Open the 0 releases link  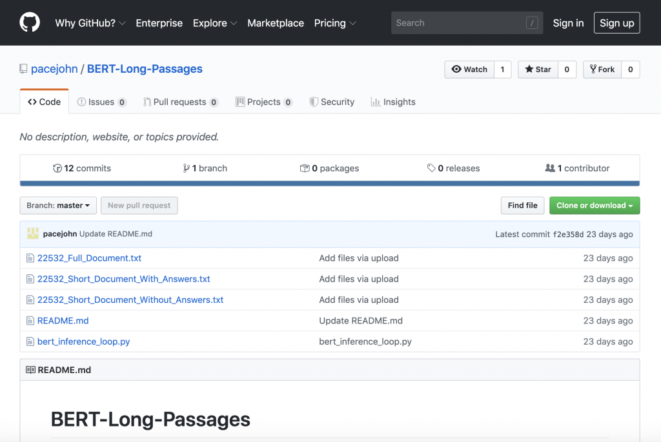point(453,168)
